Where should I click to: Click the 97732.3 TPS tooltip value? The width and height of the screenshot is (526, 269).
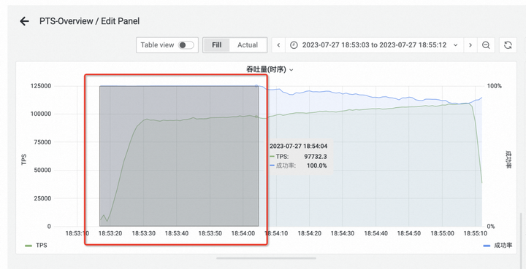click(316, 156)
